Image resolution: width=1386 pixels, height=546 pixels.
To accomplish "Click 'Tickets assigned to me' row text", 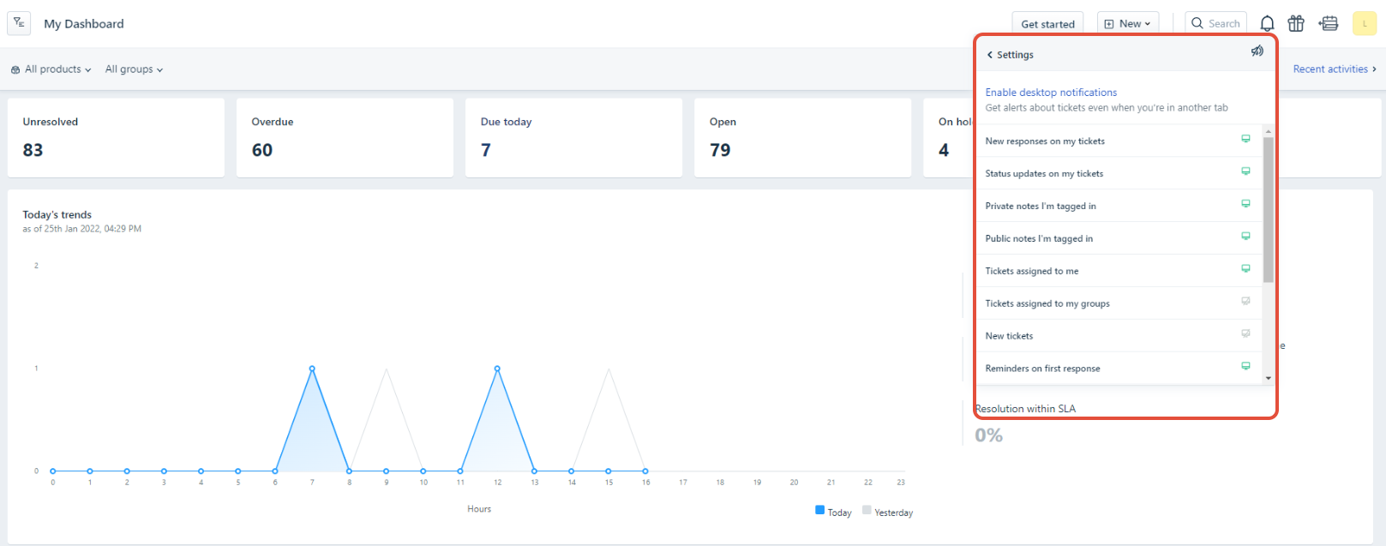I will coord(1032,271).
